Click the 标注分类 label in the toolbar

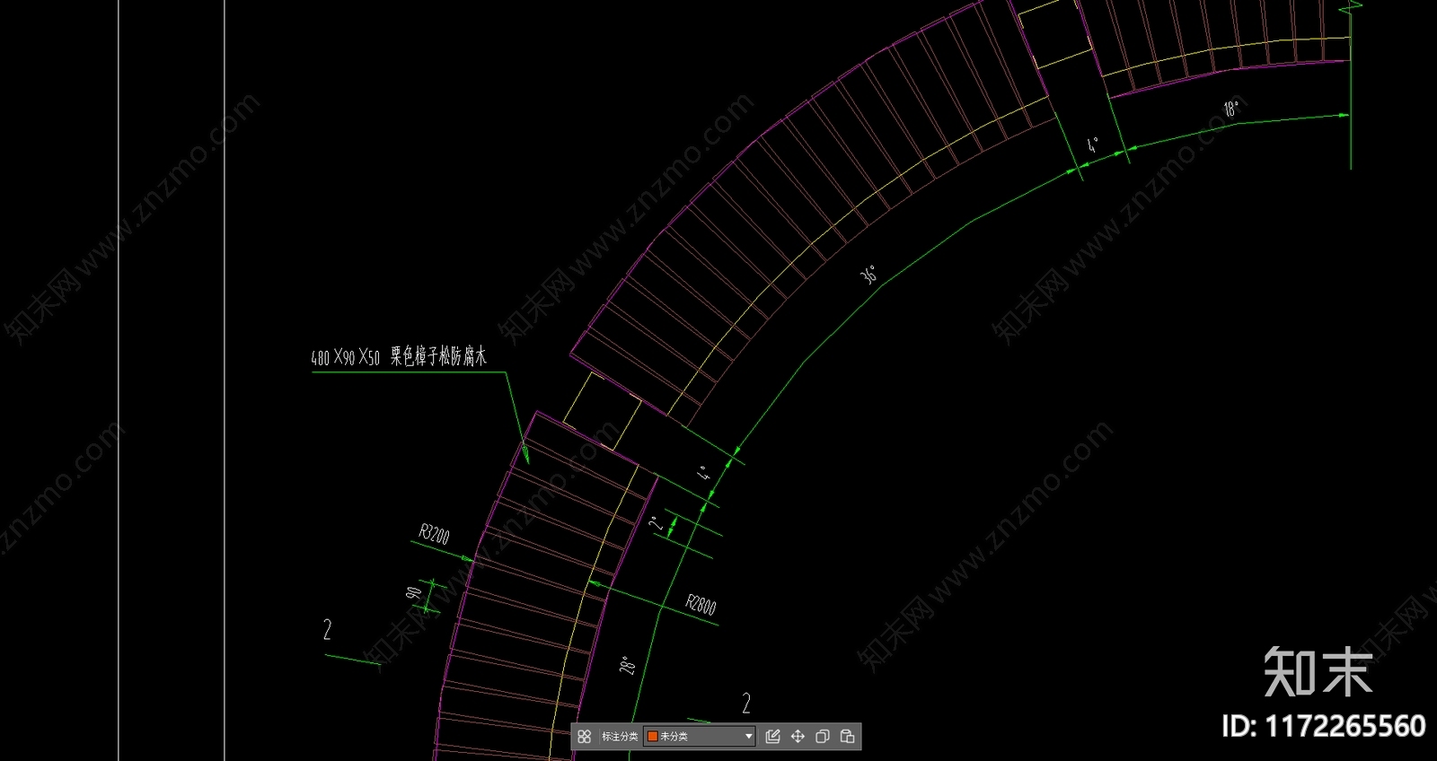point(620,737)
